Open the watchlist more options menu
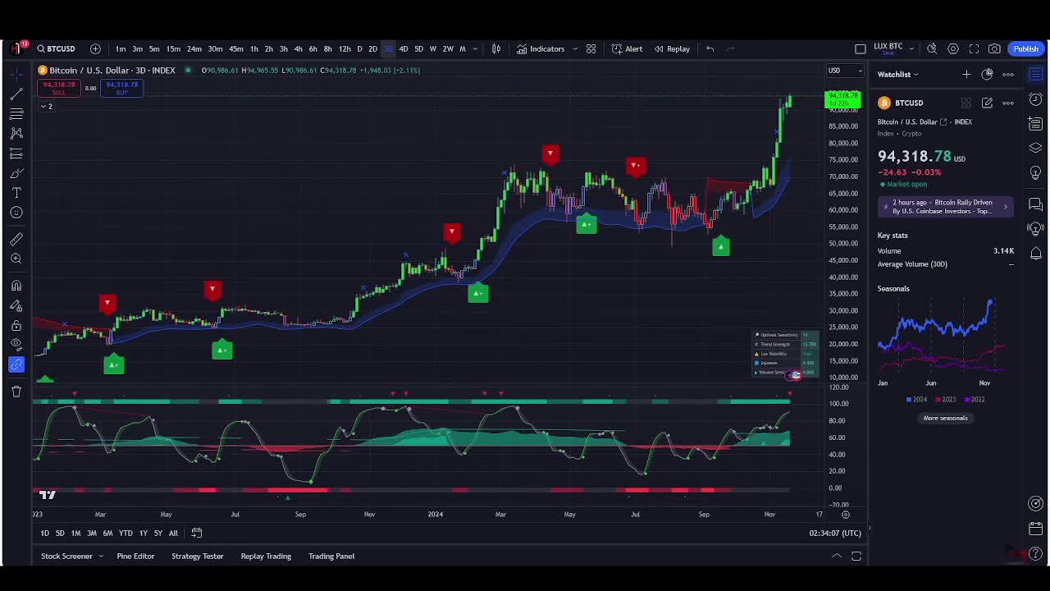The width and height of the screenshot is (1050, 591). 1008,75
